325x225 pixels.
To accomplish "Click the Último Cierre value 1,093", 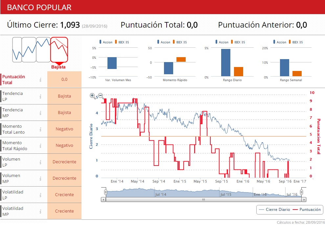I will tap(70, 25).
